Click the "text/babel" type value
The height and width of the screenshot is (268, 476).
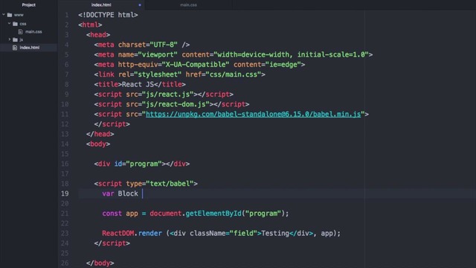[x=170, y=184]
